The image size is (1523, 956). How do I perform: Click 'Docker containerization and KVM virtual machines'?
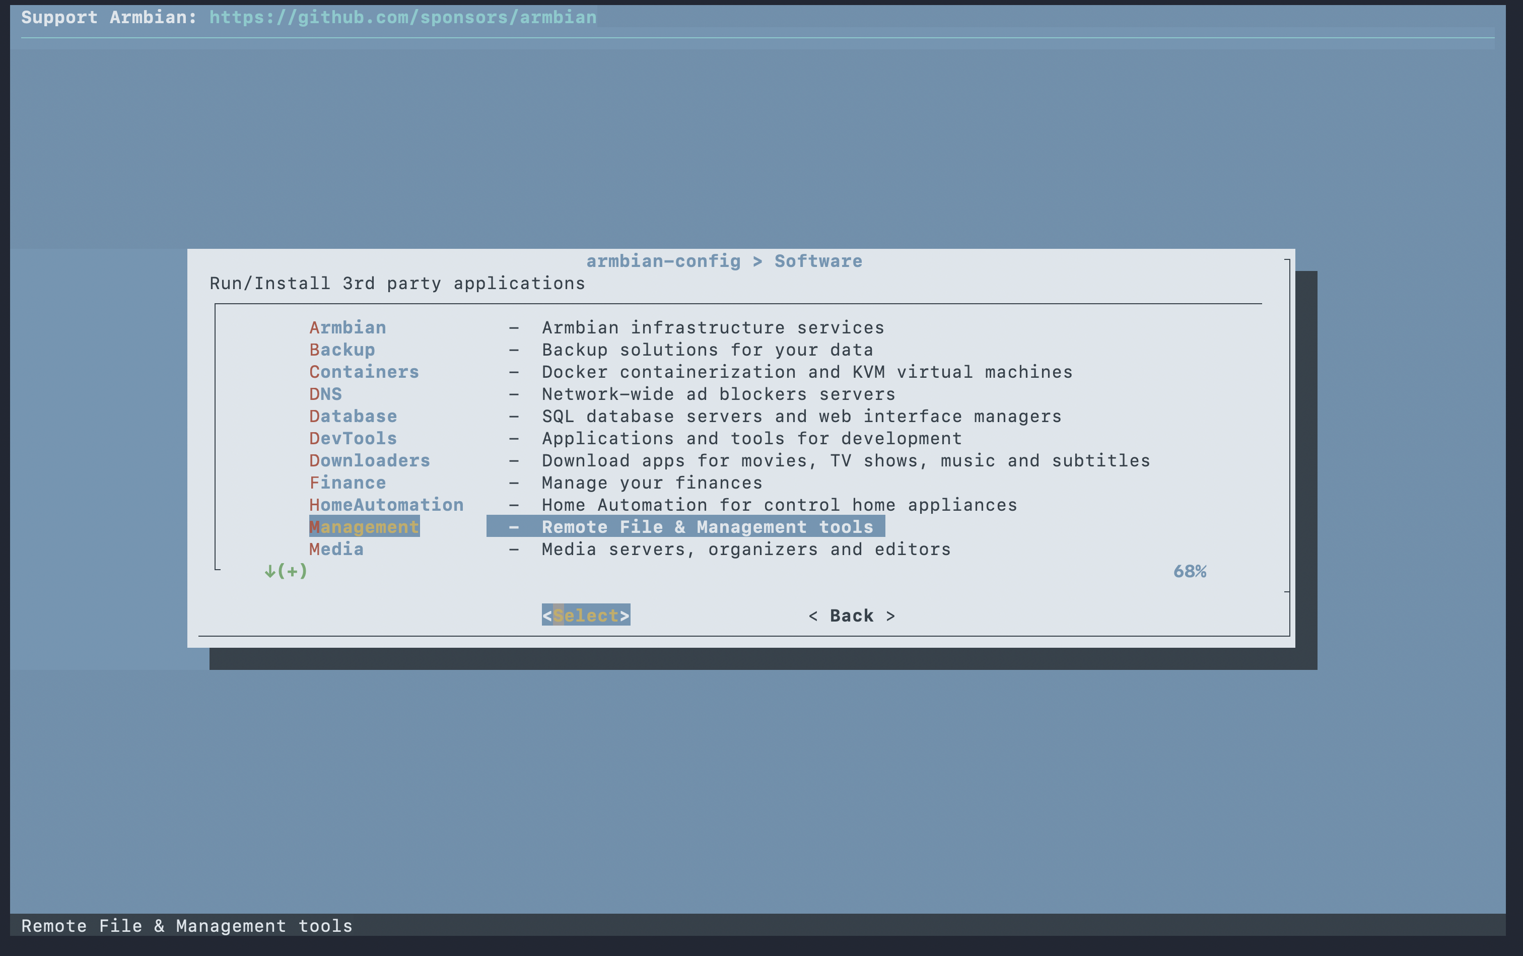tap(807, 372)
